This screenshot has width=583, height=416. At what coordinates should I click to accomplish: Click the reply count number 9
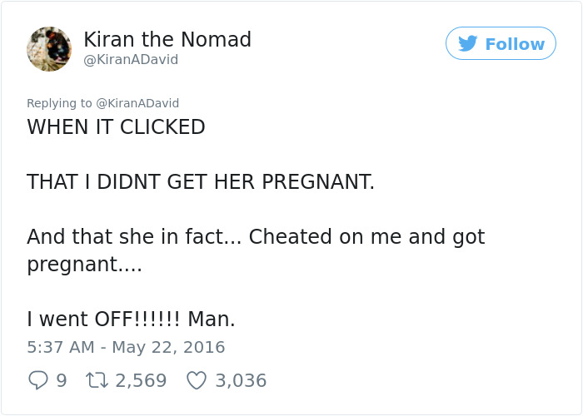pyautogui.click(x=61, y=380)
